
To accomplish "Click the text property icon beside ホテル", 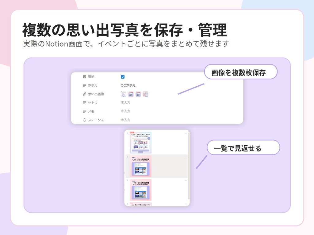I will click(x=85, y=86).
